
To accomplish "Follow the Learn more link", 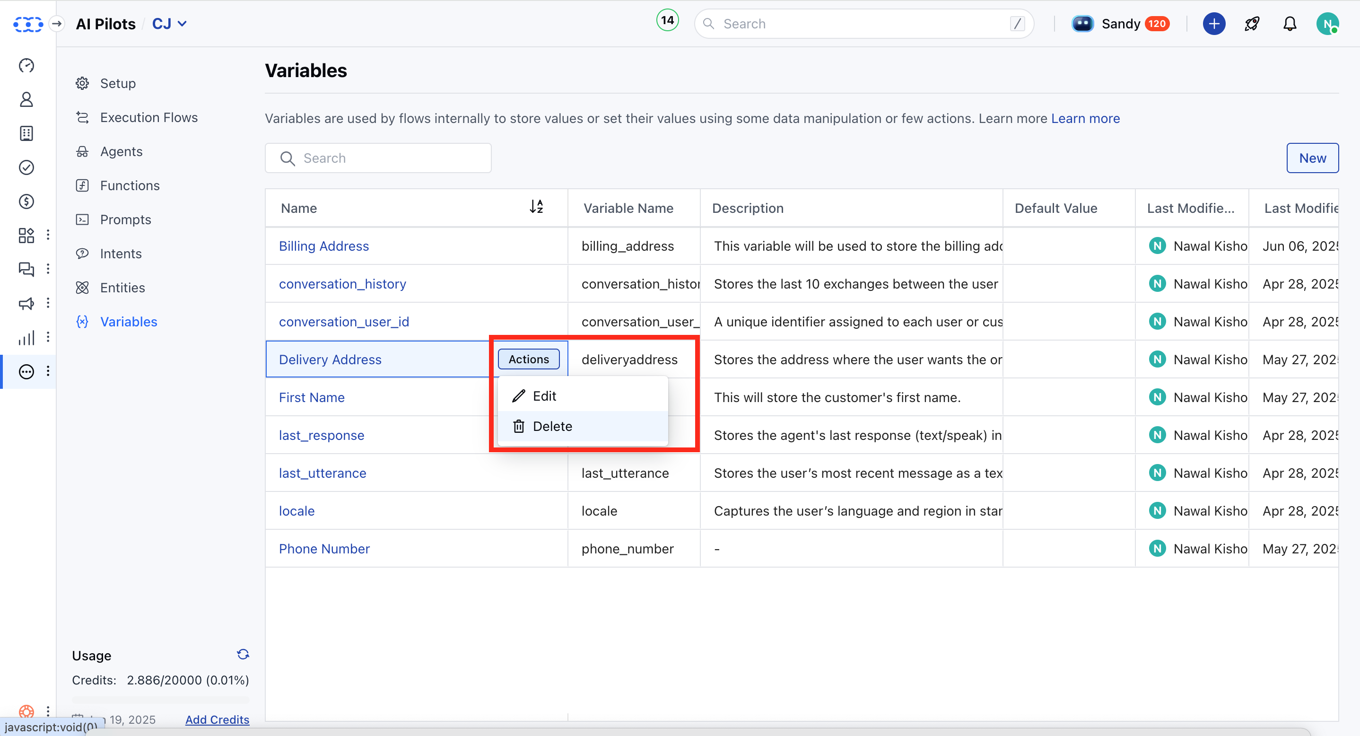I will pos(1085,118).
